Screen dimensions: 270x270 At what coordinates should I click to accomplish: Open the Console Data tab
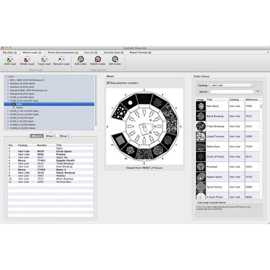[114, 53]
